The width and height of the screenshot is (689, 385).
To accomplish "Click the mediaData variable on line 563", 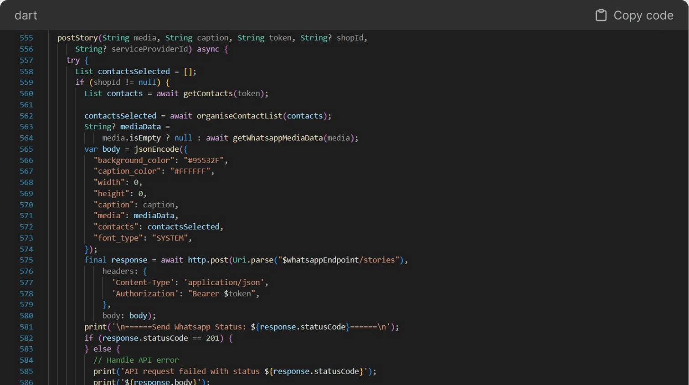I will pyautogui.click(x=140, y=127).
